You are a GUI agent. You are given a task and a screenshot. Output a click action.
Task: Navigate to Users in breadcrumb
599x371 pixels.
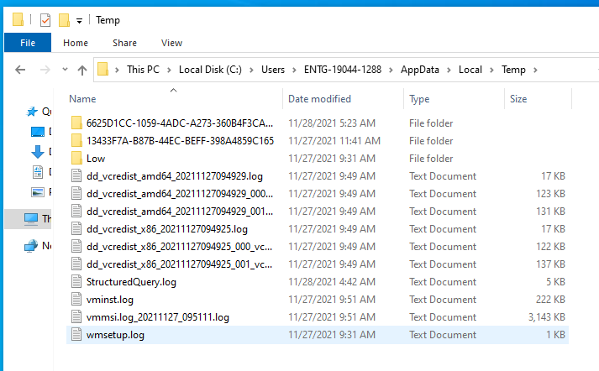[273, 70]
